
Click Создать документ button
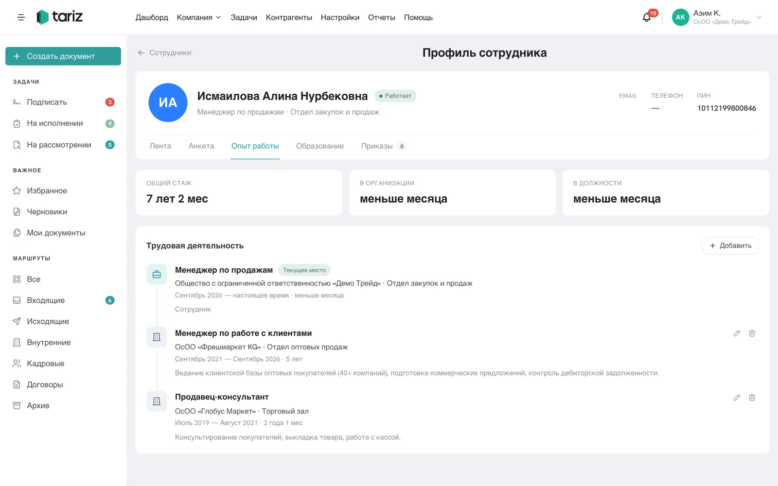click(x=63, y=56)
